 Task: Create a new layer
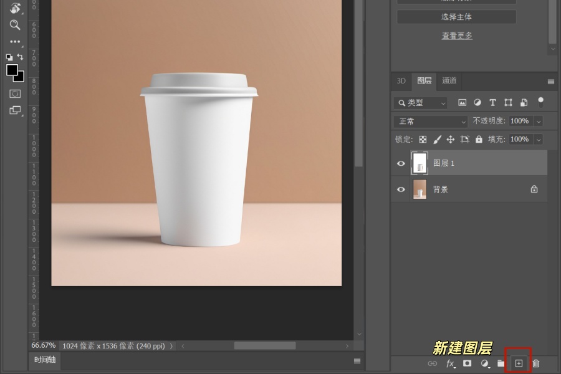click(519, 363)
